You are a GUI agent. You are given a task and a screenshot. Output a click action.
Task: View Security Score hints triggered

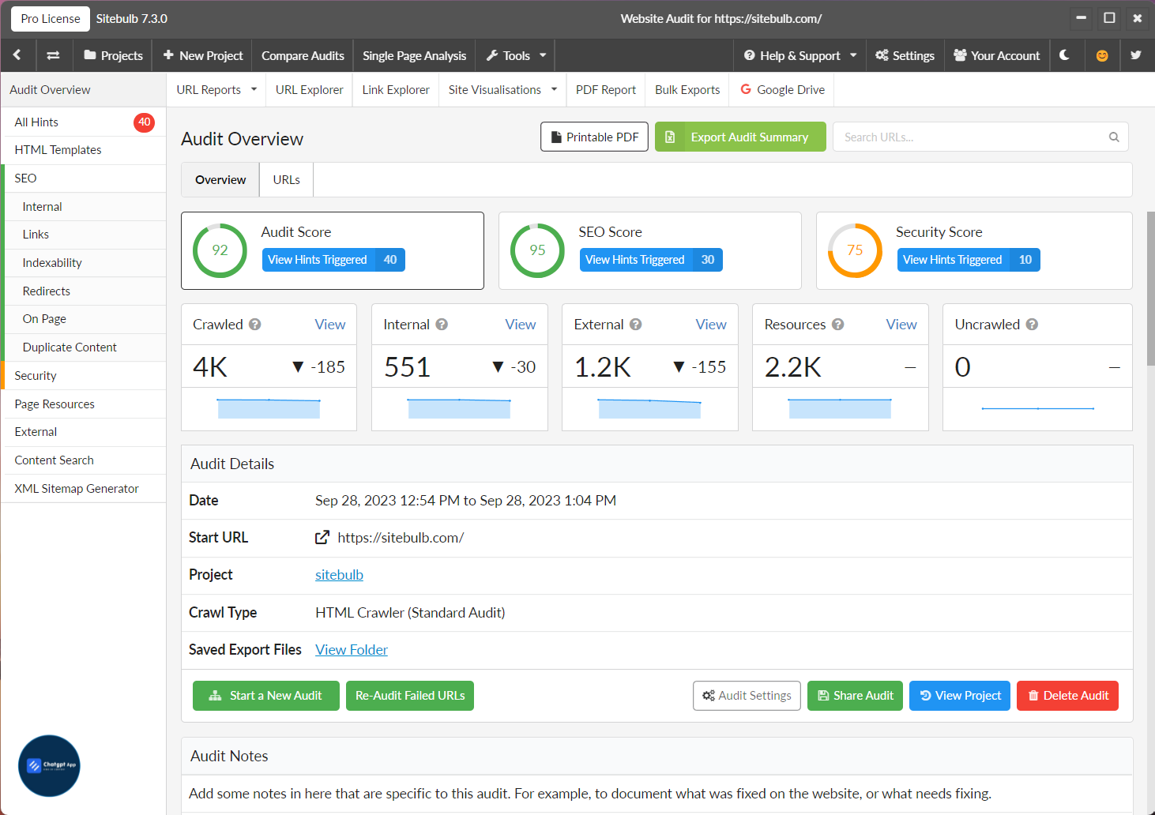[x=969, y=259]
